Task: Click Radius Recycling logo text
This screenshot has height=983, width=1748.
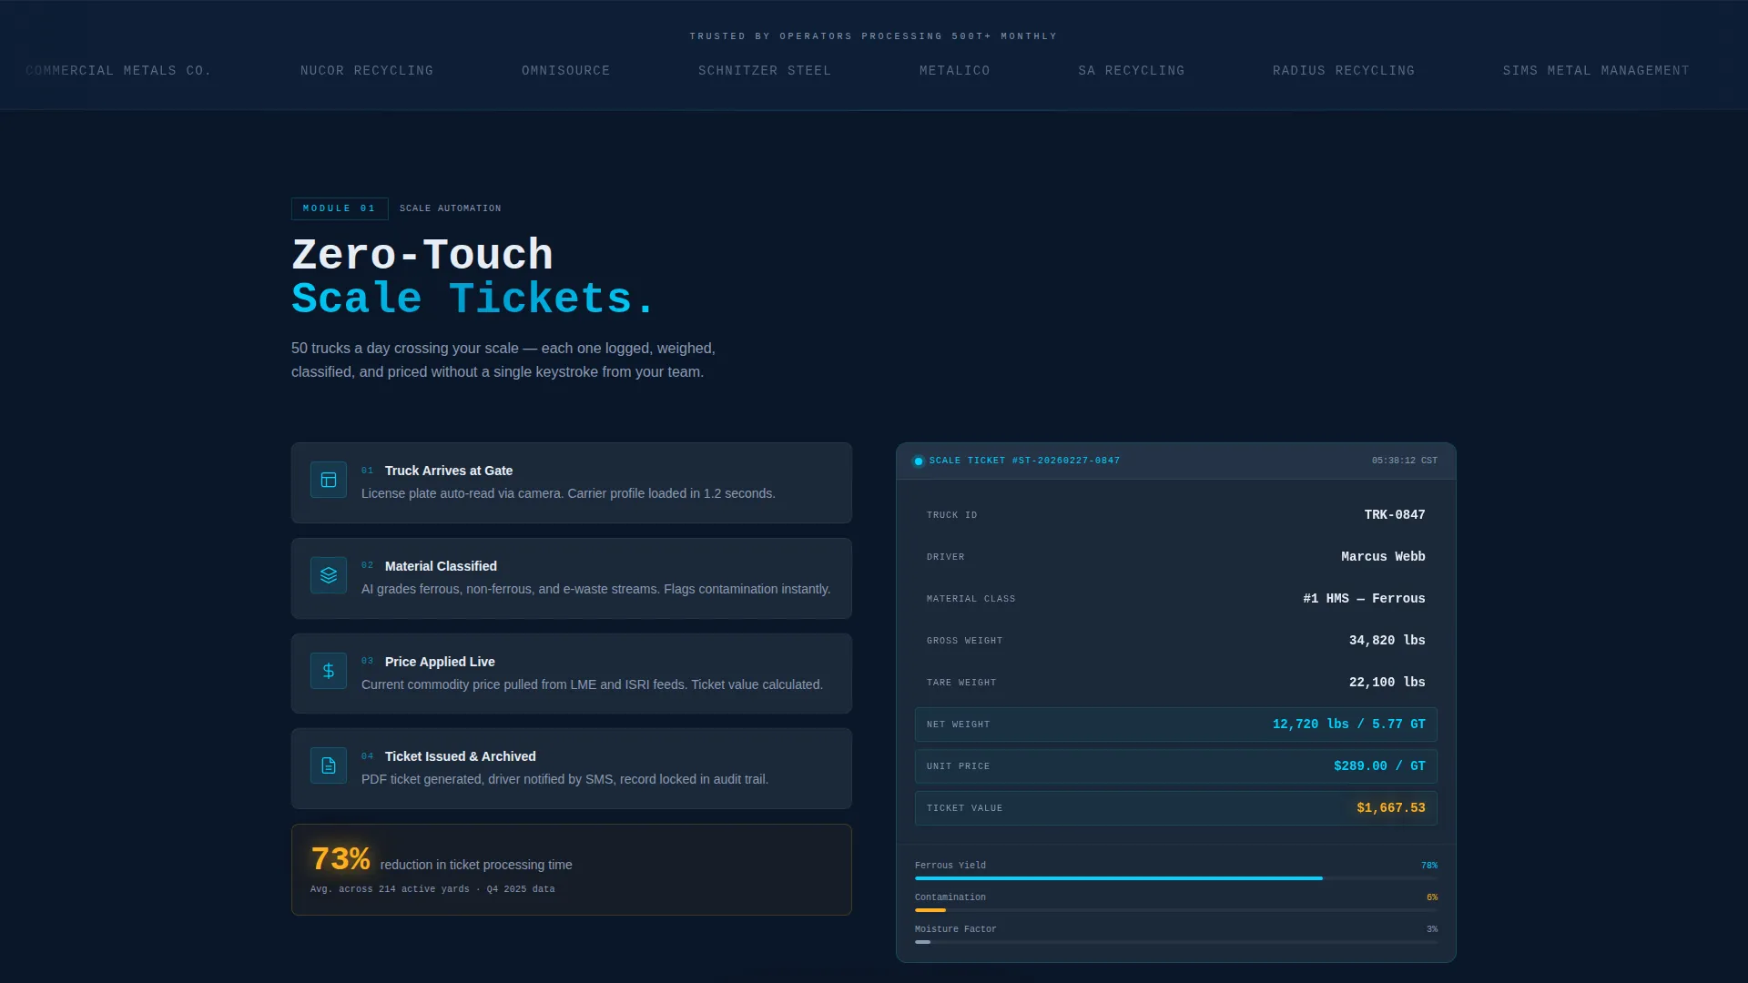Action: coord(1344,71)
